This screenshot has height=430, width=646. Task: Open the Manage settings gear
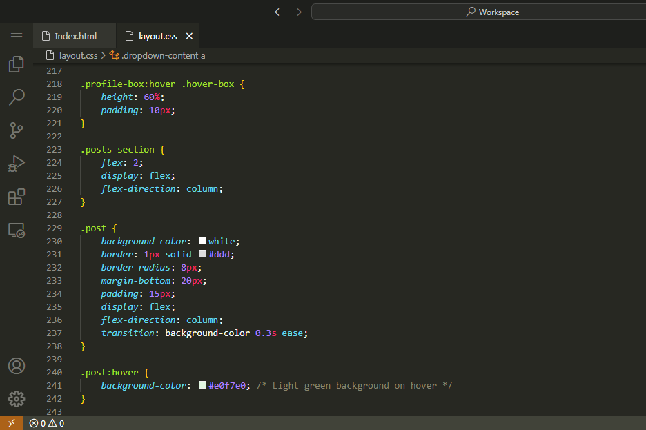click(17, 398)
